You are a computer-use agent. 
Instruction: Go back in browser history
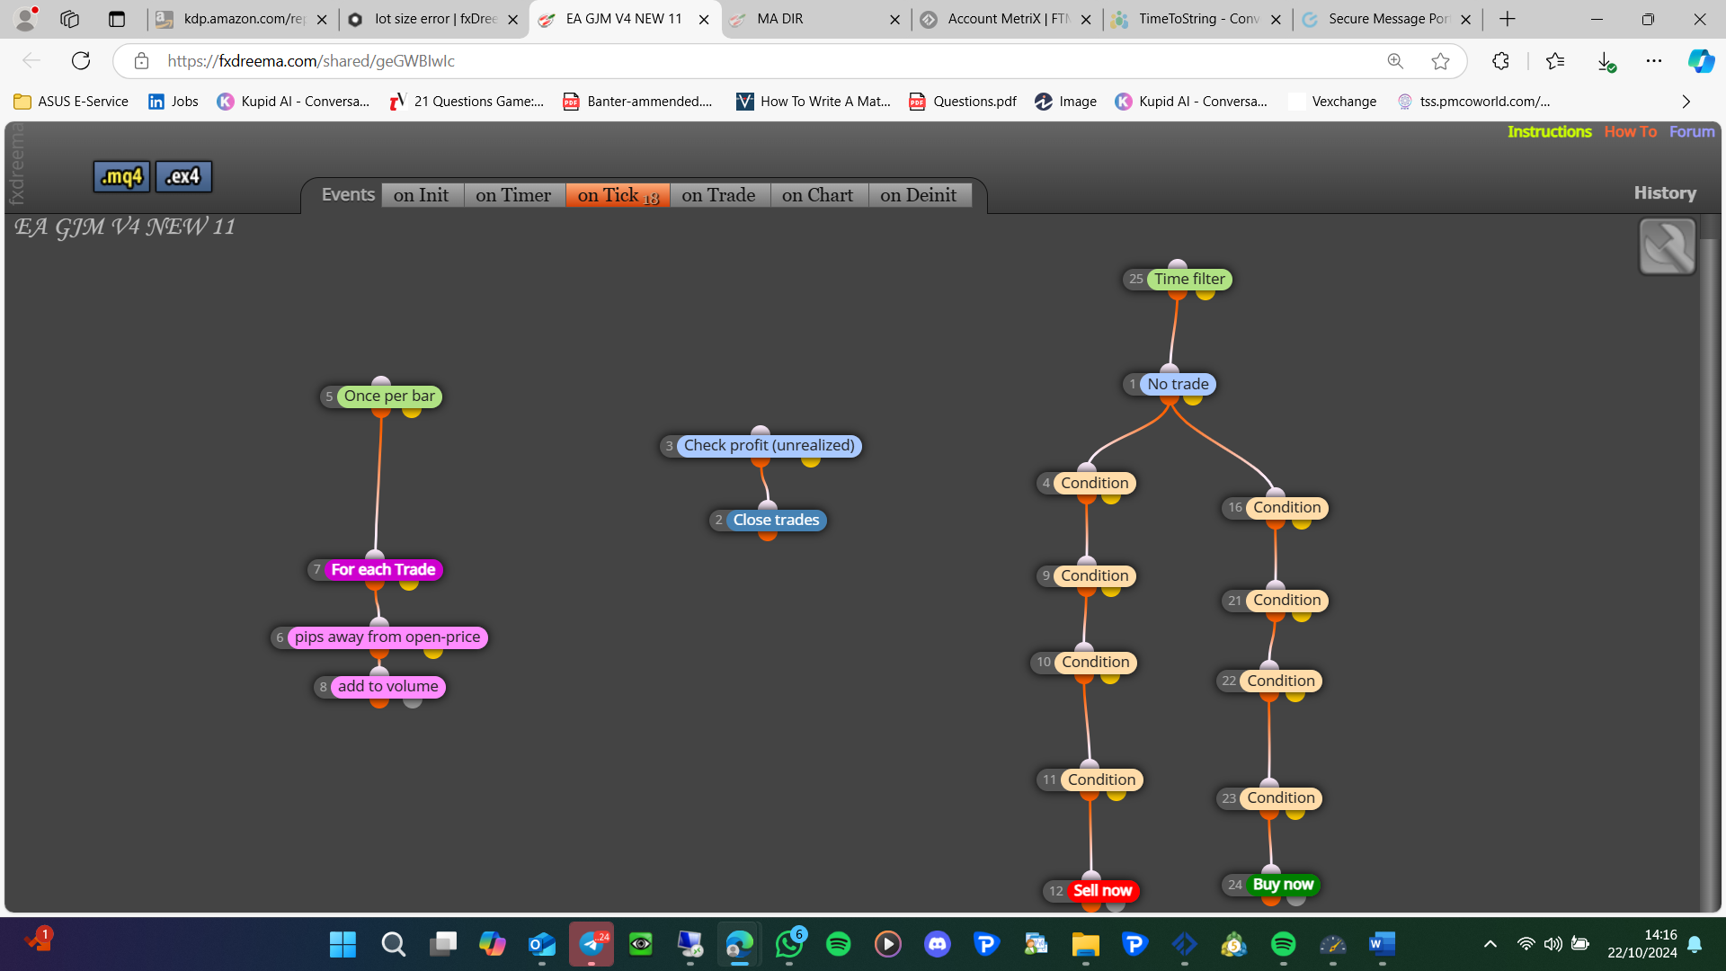click(31, 61)
